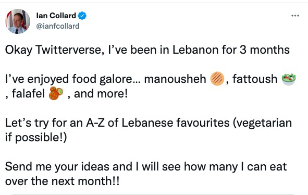Select the word "fattoush"

coord(255,79)
